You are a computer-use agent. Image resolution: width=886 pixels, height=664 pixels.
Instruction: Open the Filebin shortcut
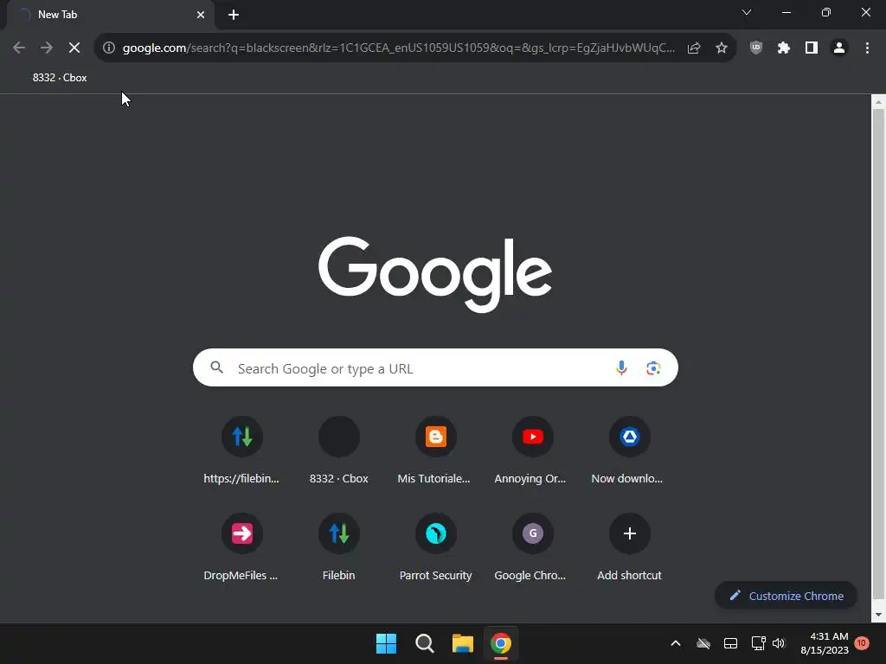(x=339, y=547)
